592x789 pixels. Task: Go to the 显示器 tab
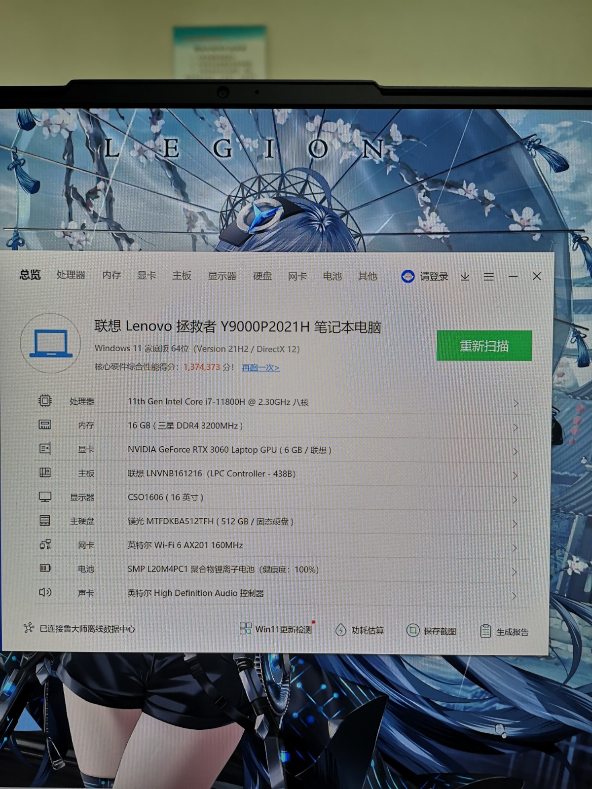point(222,276)
